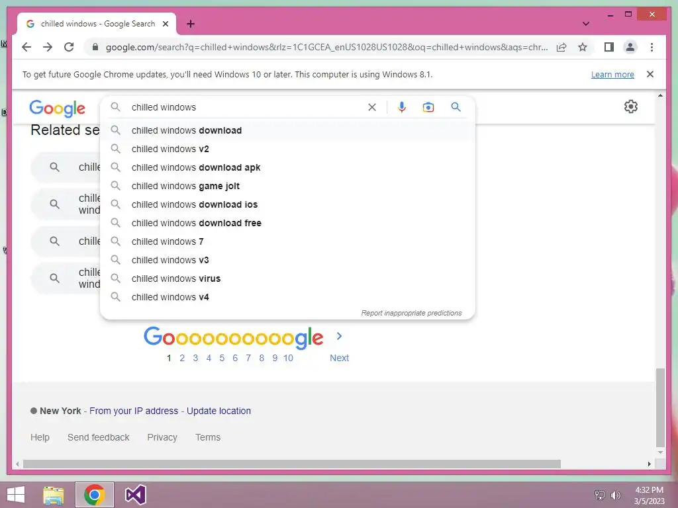Screen dimensions: 678x508
Task: Share this page using the share icon
Action: click(x=561, y=47)
